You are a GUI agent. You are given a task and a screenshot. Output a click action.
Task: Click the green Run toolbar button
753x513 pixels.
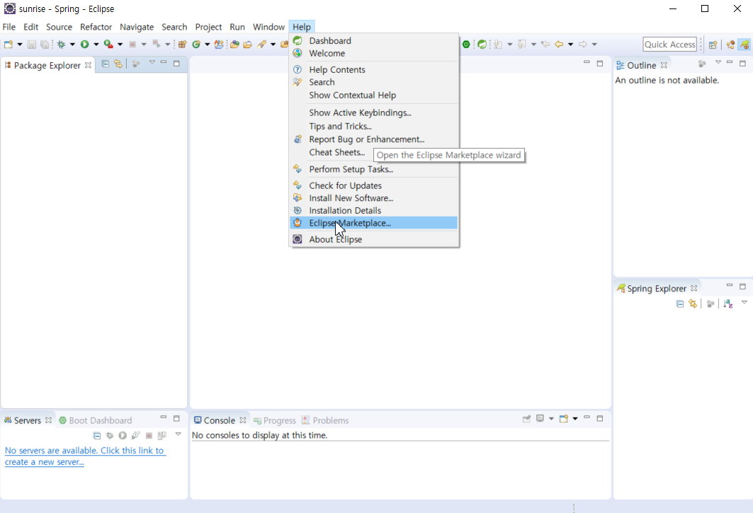(x=84, y=44)
